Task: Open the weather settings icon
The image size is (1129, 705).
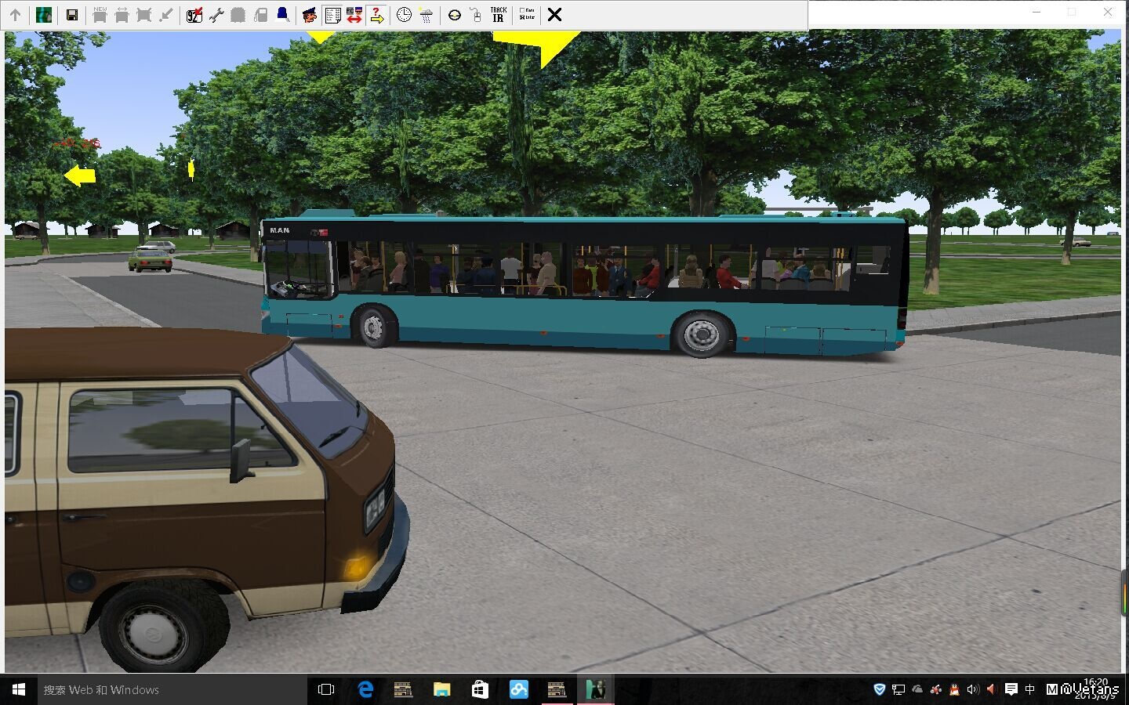Action: pos(426,15)
